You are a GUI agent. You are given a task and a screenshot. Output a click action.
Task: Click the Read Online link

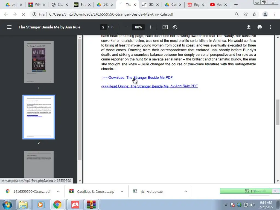(150, 86)
